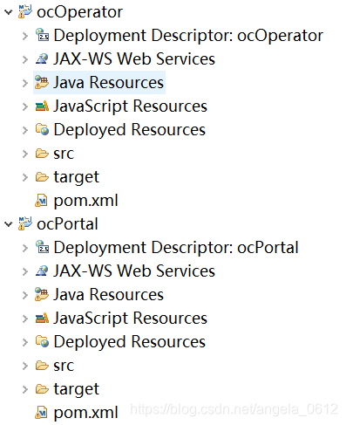The height and width of the screenshot is (425, 346).
Task: Collapse the ocPortal project node
Action: (x=9, y=224)
